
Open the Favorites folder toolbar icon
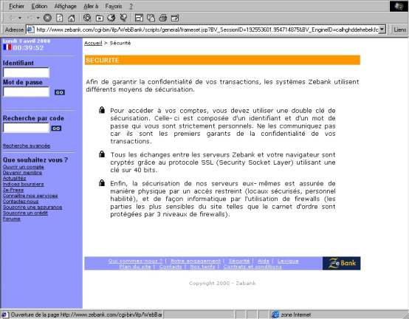pyautogui.click(x=100, y=18)
